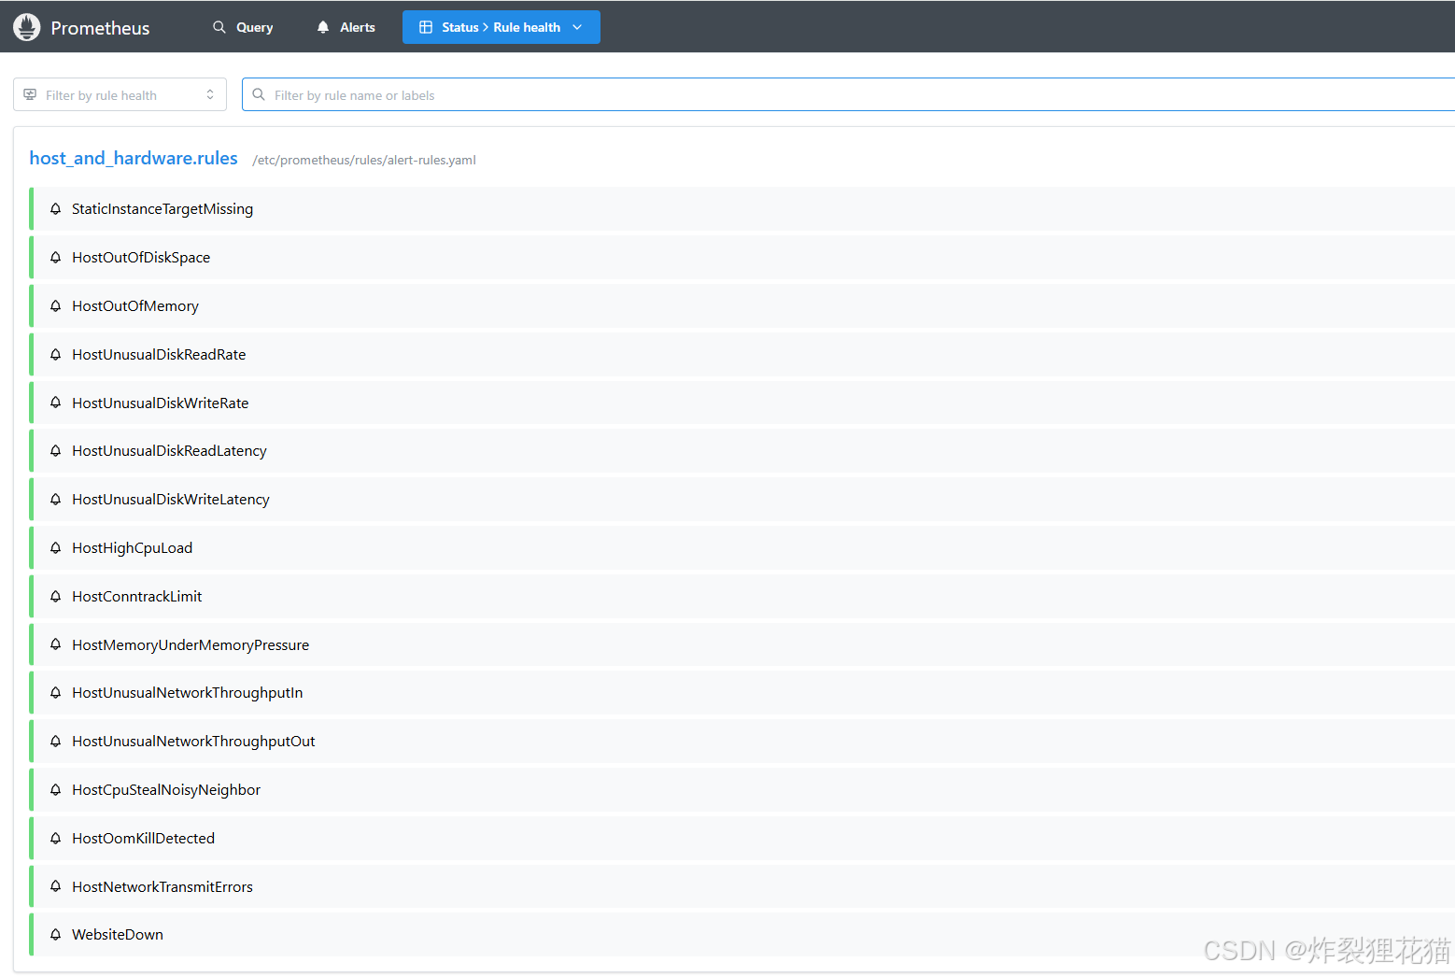Image resolution: width=1455 pixels, height=976 pixels.
Task: Expand the HostOomKillDetected rule row
Action: click(742, 838)
